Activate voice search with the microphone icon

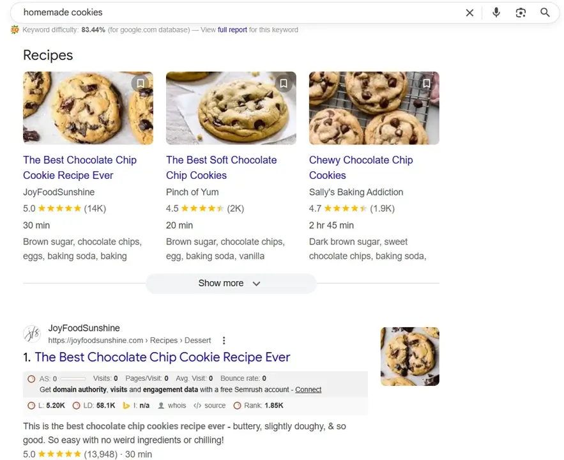click(496, 12)
